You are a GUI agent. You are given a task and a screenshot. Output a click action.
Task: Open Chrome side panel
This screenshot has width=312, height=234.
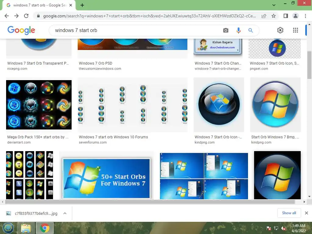286,16
